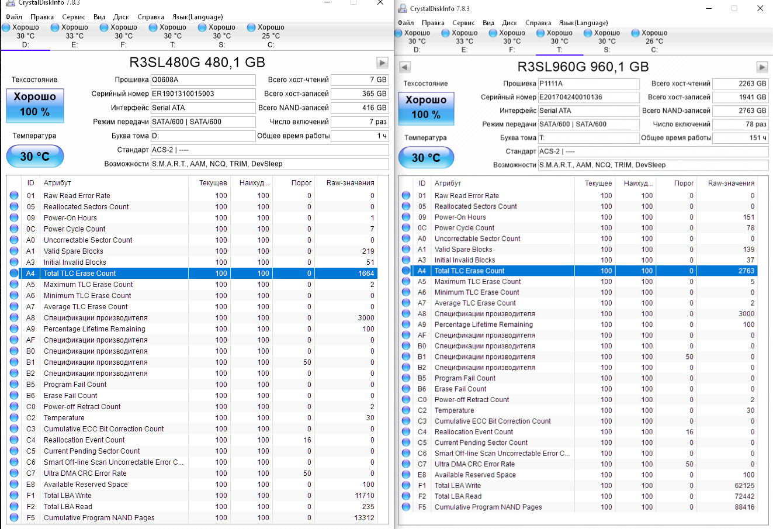The image size is (773, 529).
Task: Open Вид menu in R3SL960G window
Action: (488, 23)
